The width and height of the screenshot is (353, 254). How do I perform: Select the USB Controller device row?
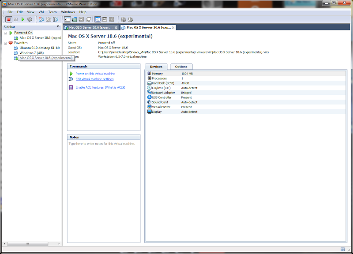click(x=246, y=97)
